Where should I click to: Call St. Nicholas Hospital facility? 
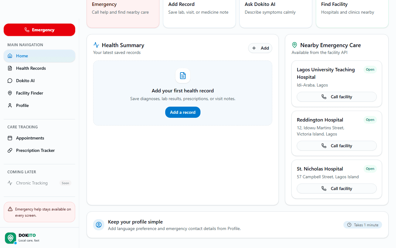coord(337,188)
